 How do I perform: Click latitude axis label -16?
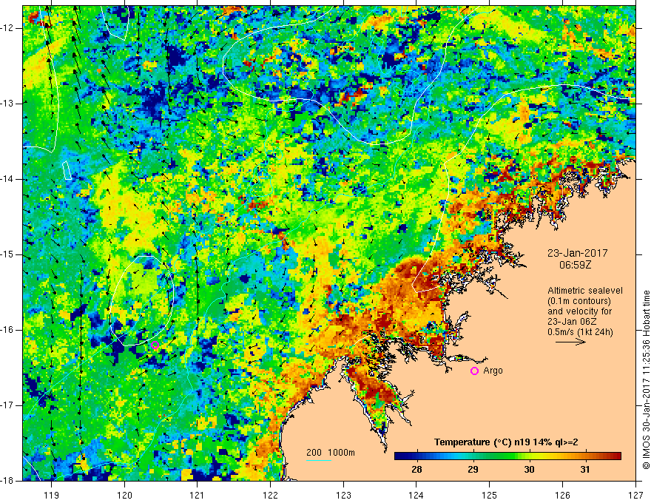(7, 330)
